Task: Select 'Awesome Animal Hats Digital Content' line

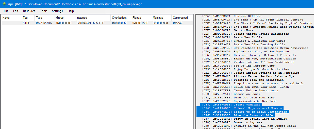Action: (x=258, y=27)
